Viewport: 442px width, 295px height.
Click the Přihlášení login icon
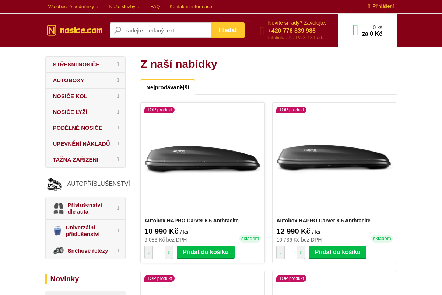coord(368,6)
